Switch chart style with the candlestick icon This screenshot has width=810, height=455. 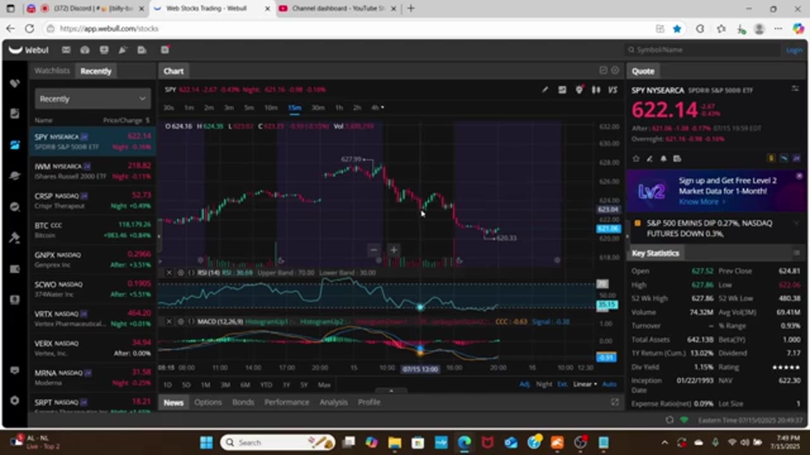(595, 90)
